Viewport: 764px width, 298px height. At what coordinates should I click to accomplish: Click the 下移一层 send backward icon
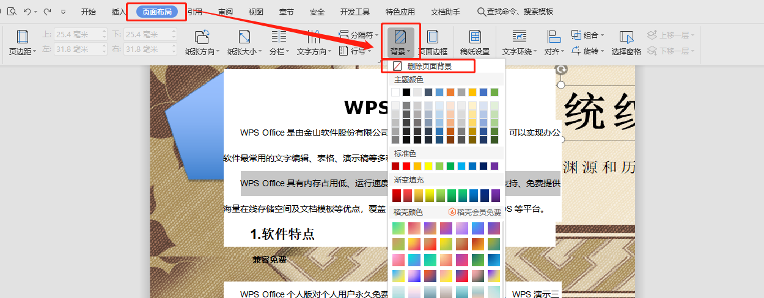[x=652, y=51]
